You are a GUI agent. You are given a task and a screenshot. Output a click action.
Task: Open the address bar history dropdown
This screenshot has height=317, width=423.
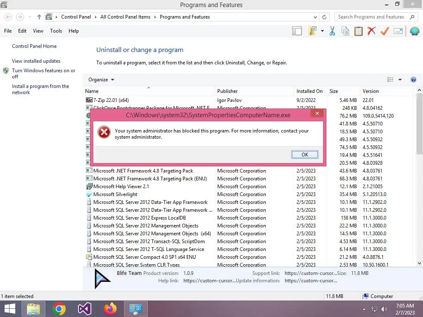click(315, 17)
